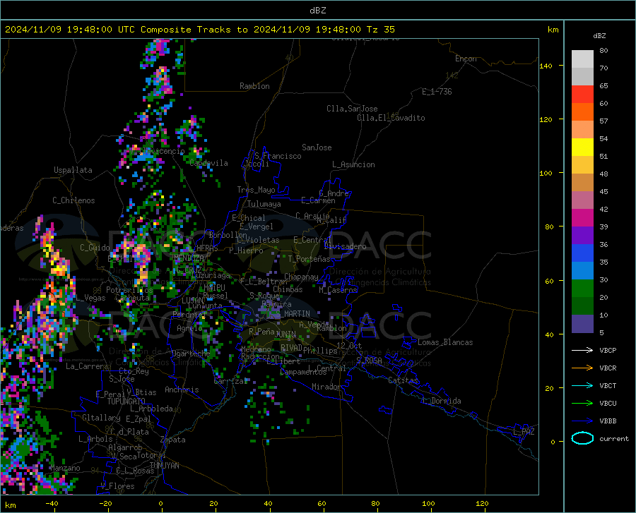The height and width of the screenshot is (513, 636).
Task: Click the 100 km horizontal axis tick
Action: (428, 504)
